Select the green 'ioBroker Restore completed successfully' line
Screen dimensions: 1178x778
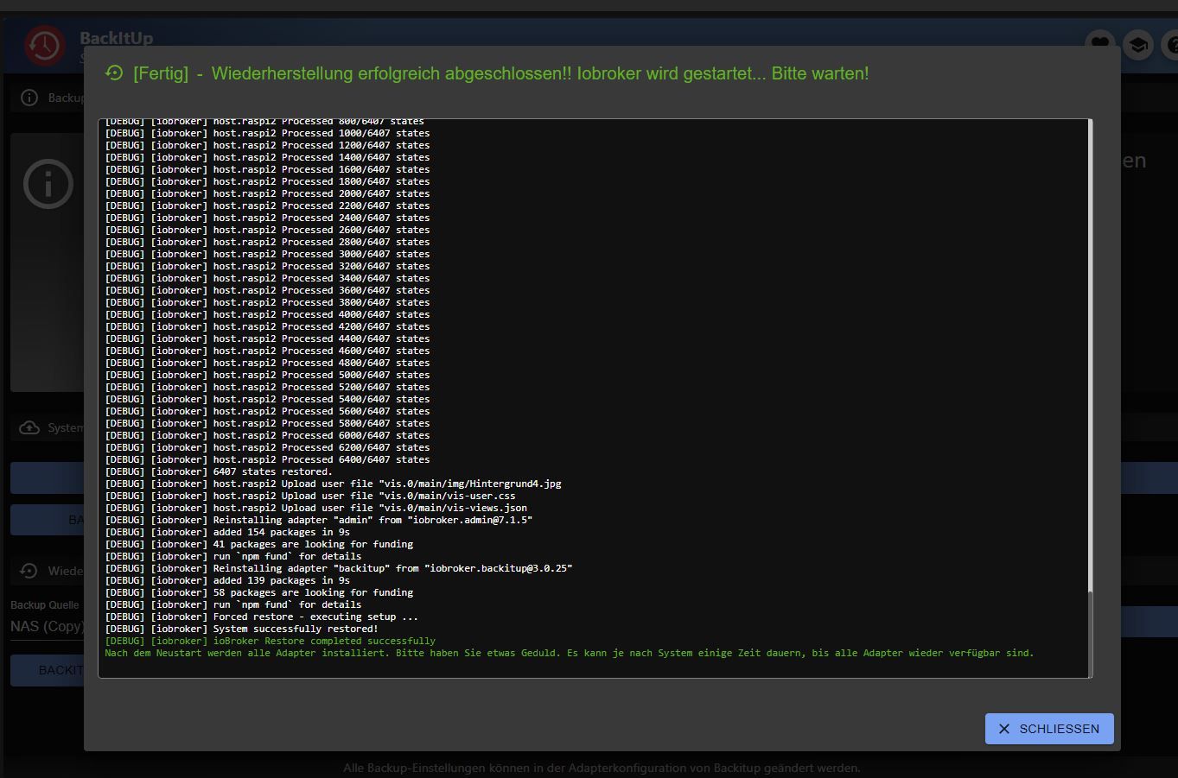[x=270, y=641]
